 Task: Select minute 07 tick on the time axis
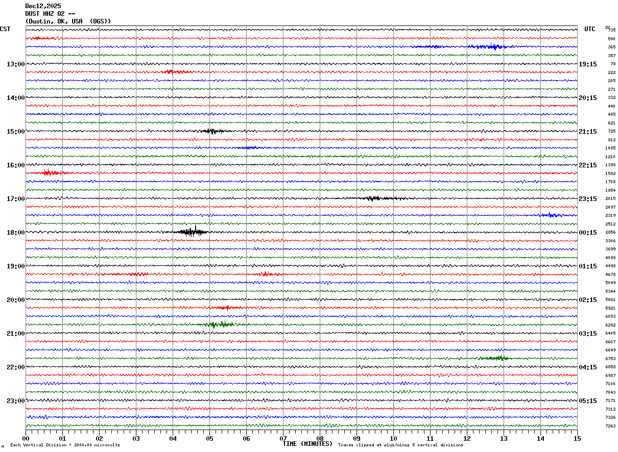(283, 438)
